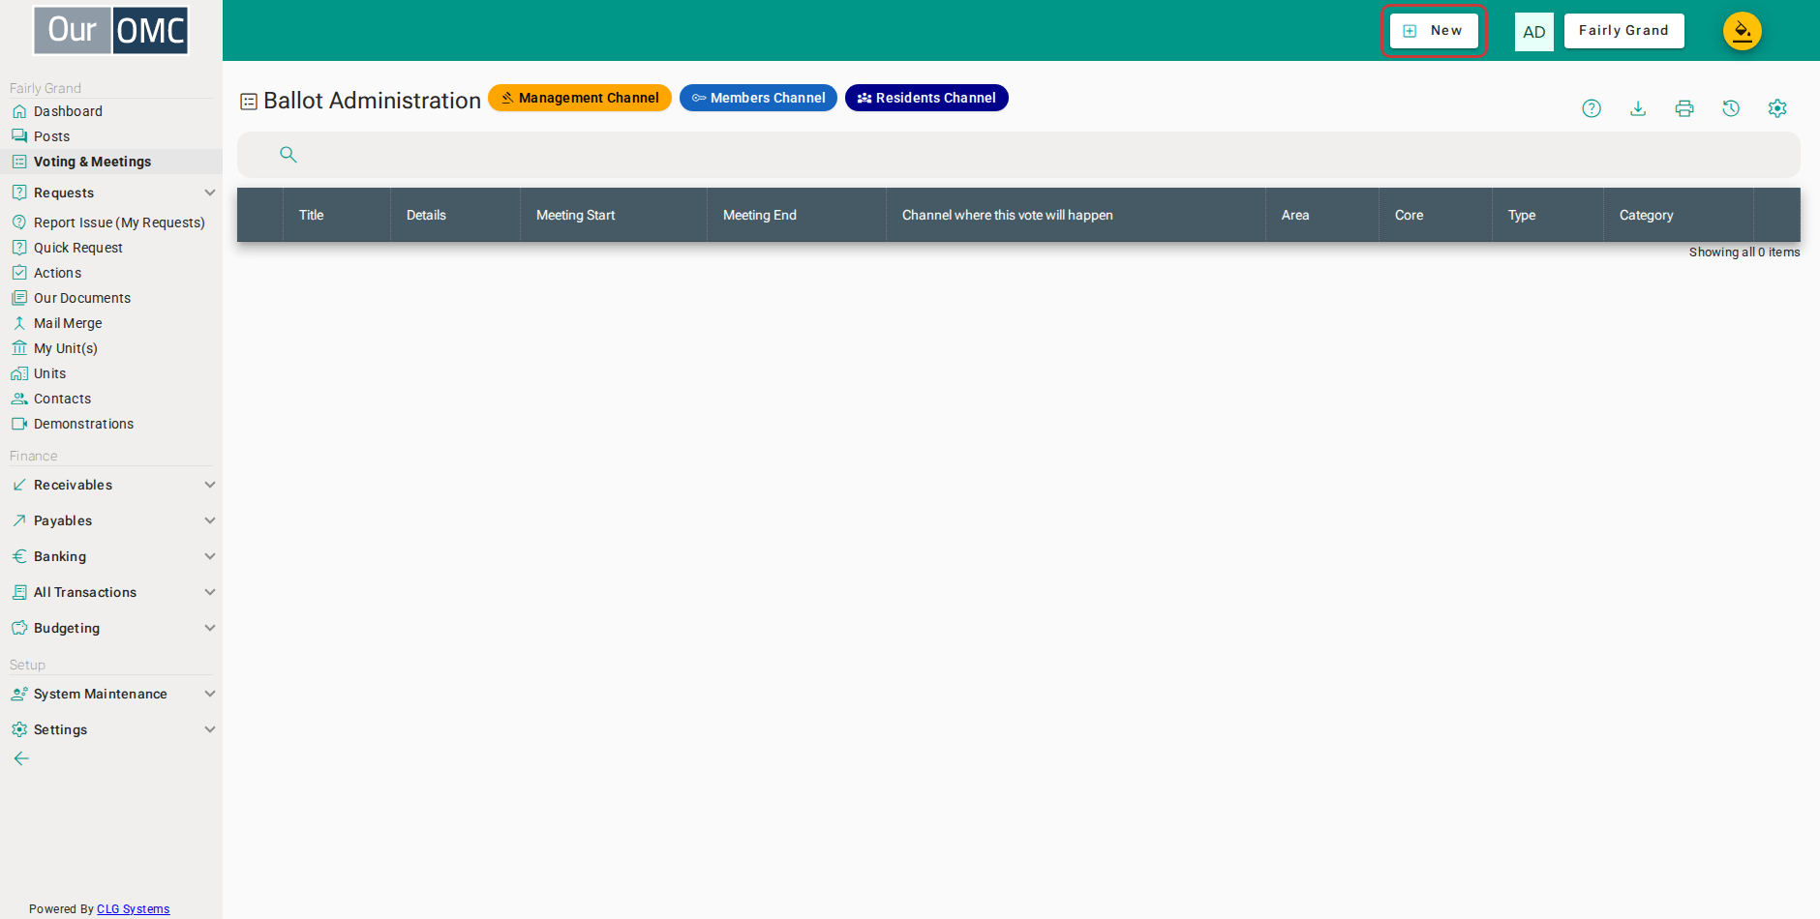Expand the Budgeting chevron
The height and width of the screenshot is (919, 1820).
(x=210, y=628)
